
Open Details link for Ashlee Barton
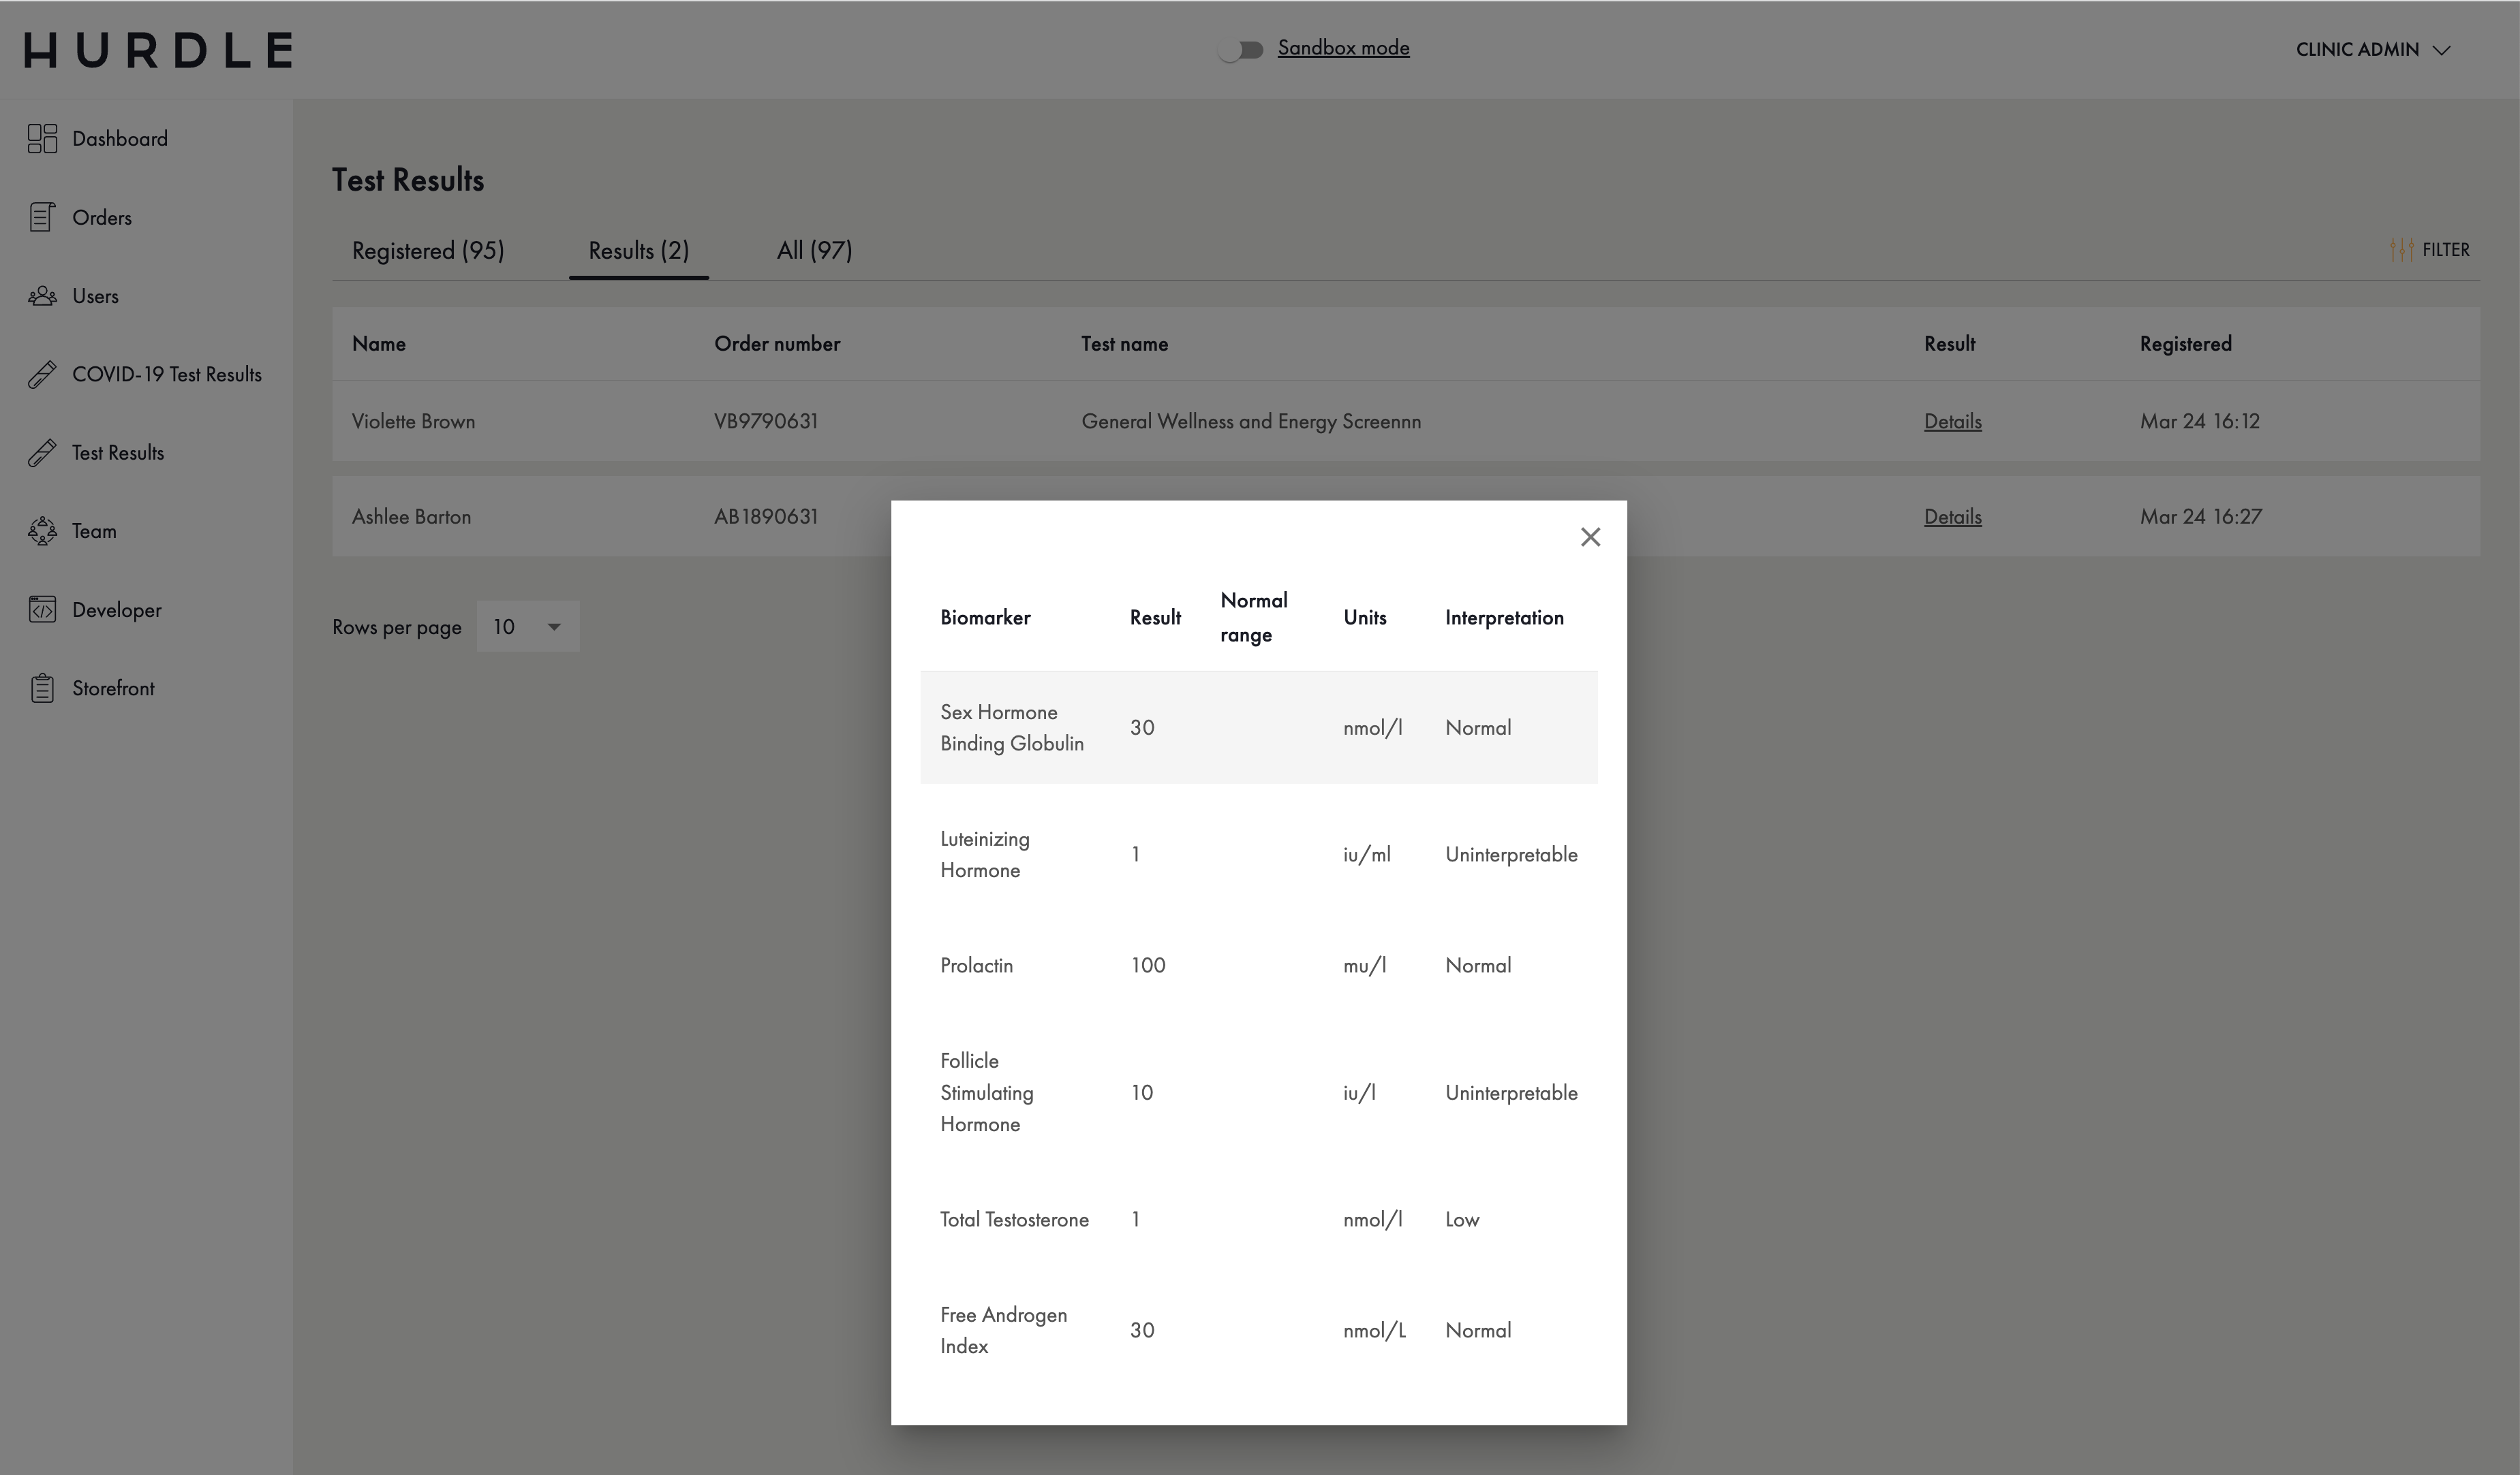pyautogui.click(x=1952, y=518)
